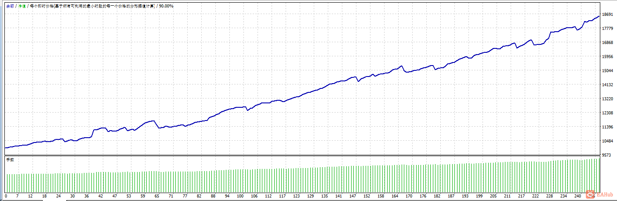Click trade number 234 on the bottom axis
Viewport: 617px width, 201px height.
point(564,196)
